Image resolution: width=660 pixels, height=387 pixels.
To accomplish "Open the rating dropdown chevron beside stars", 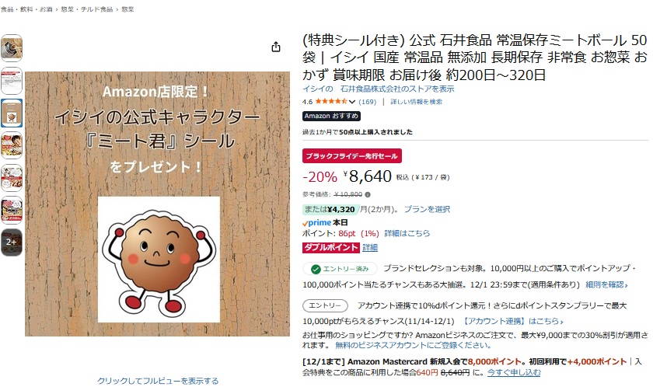I will click(x=352, y=102).
